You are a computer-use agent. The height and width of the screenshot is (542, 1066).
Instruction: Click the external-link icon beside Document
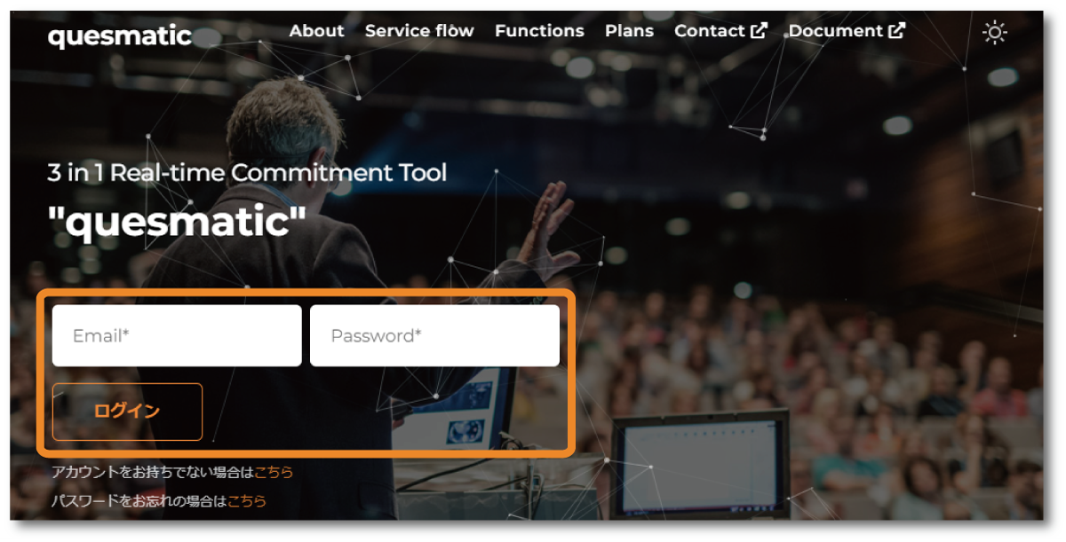coord(897,31)
